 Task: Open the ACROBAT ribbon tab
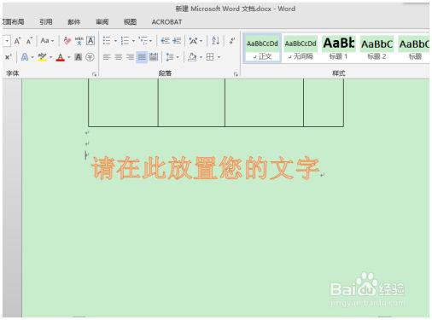pyautogui.click(x=166, y=22)
